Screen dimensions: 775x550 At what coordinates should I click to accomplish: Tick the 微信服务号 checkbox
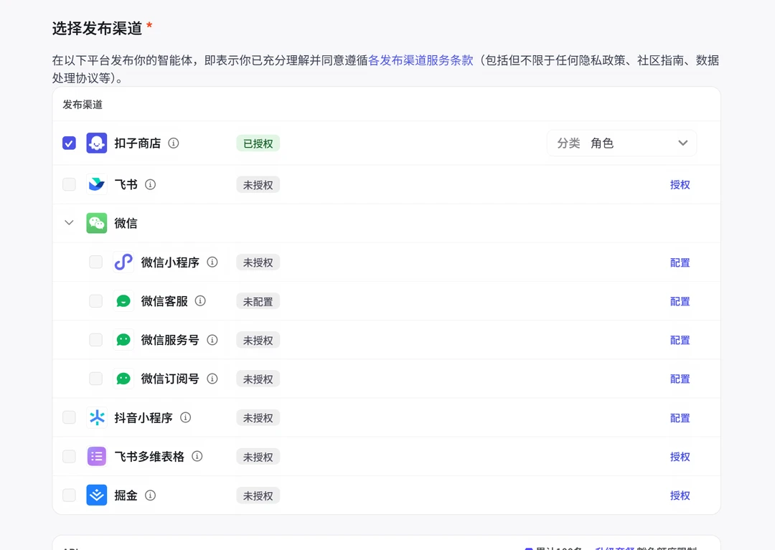pos(96,340)
